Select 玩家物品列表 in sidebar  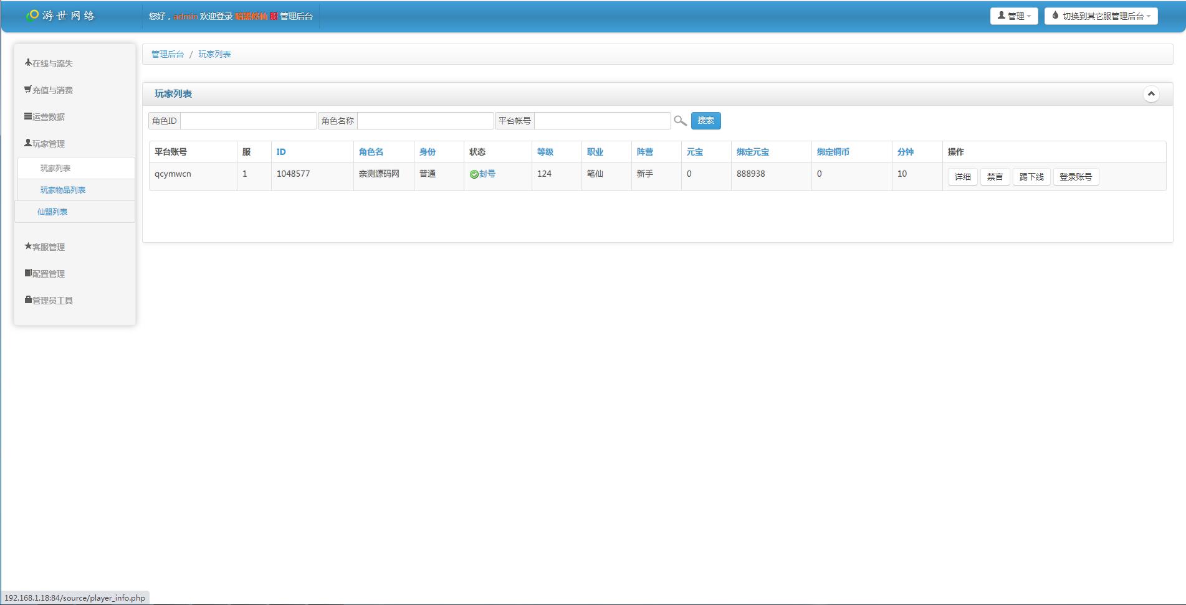[x=63, y=190]
